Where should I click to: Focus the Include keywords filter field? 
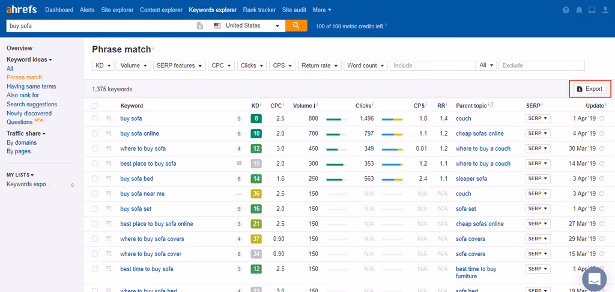(x=432, y=65)
